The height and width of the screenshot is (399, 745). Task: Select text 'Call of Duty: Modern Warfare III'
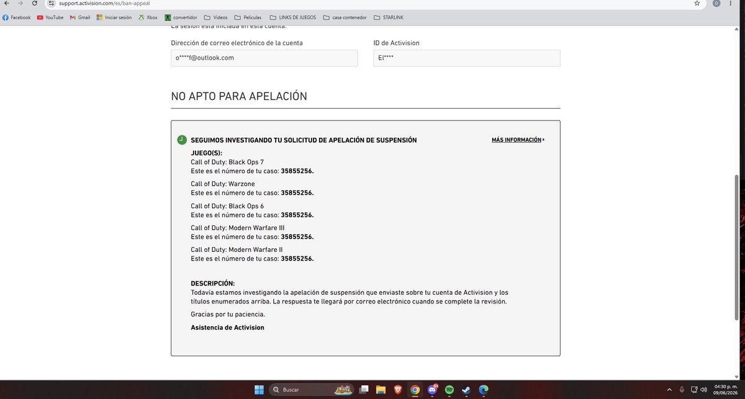238,228
